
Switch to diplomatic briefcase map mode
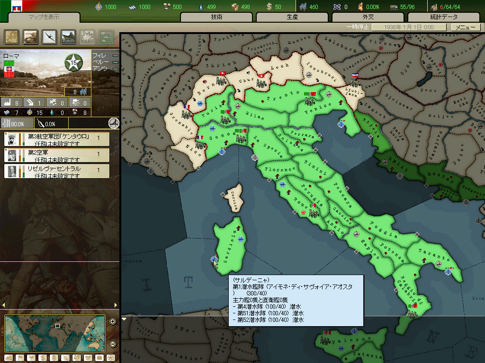point(99,357)
